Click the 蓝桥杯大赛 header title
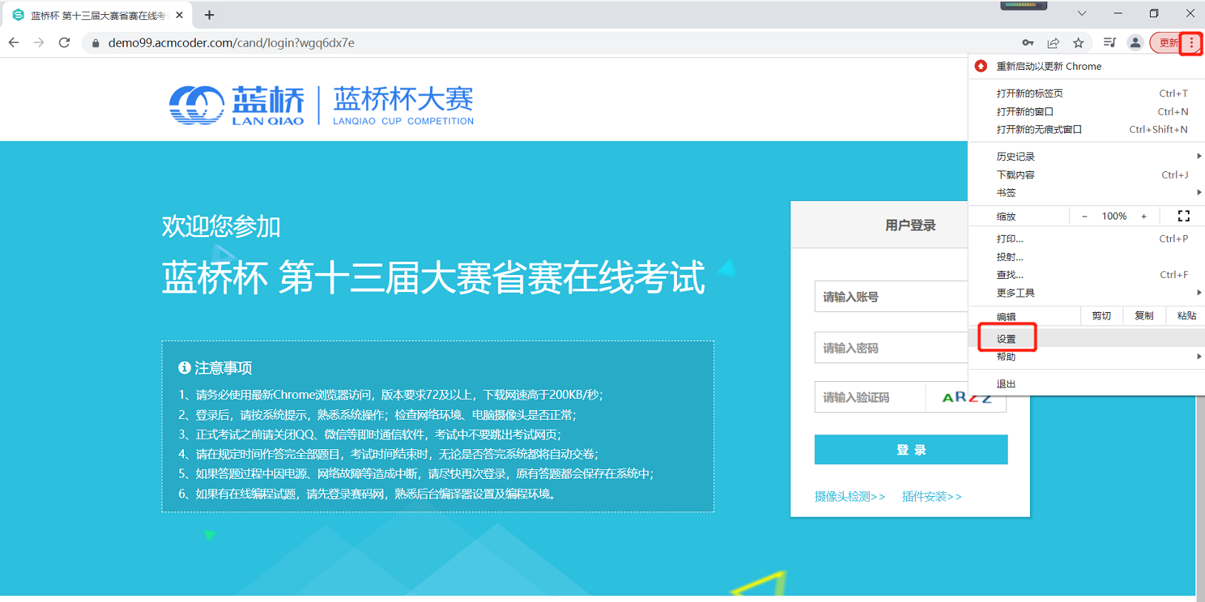 coord(403,105)
